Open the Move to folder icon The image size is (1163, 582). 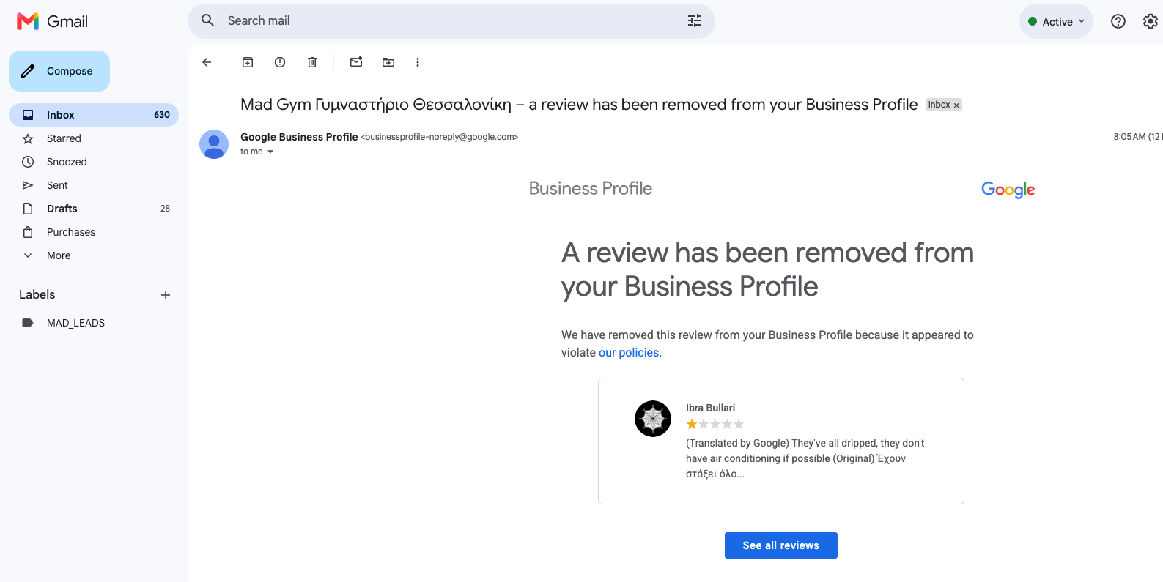coord(388,62)
